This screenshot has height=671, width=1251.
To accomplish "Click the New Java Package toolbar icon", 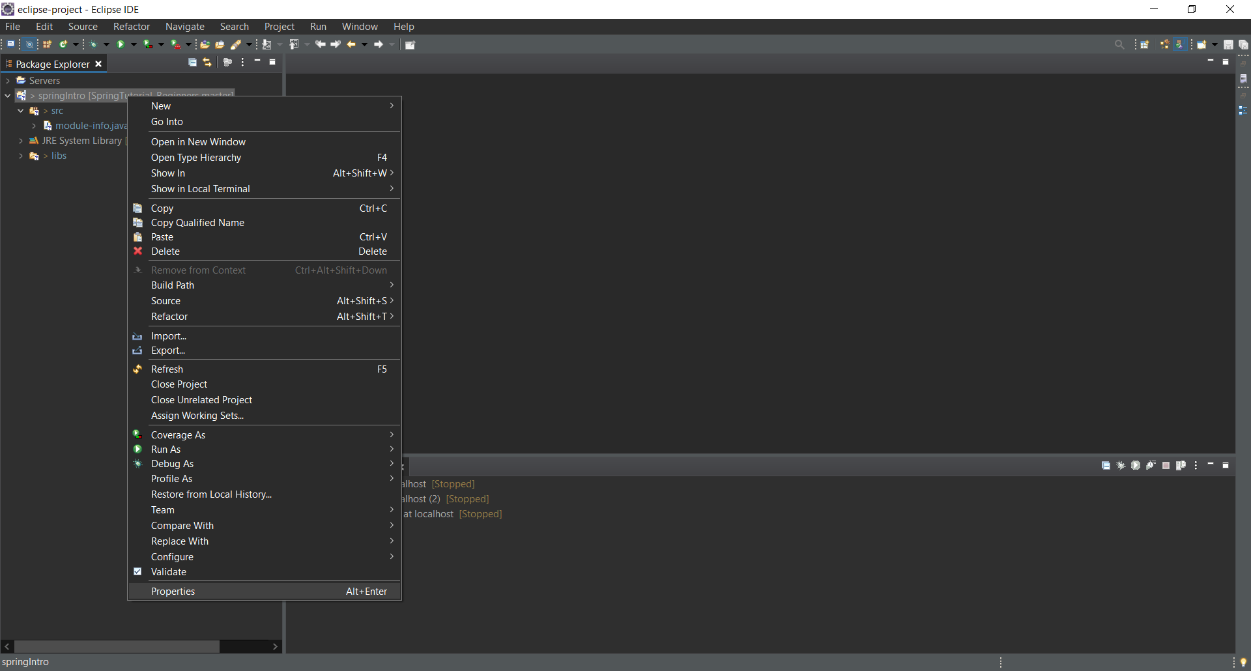I will pos(47,44).
